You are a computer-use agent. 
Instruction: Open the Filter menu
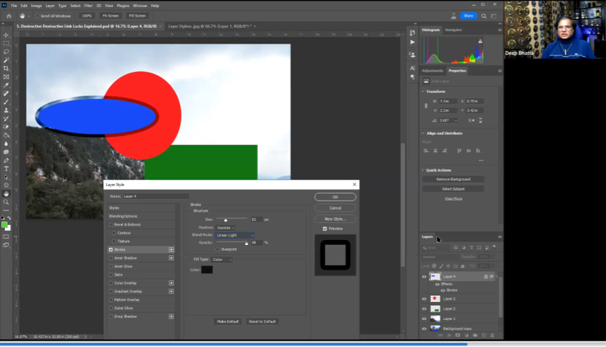point(88,6)
